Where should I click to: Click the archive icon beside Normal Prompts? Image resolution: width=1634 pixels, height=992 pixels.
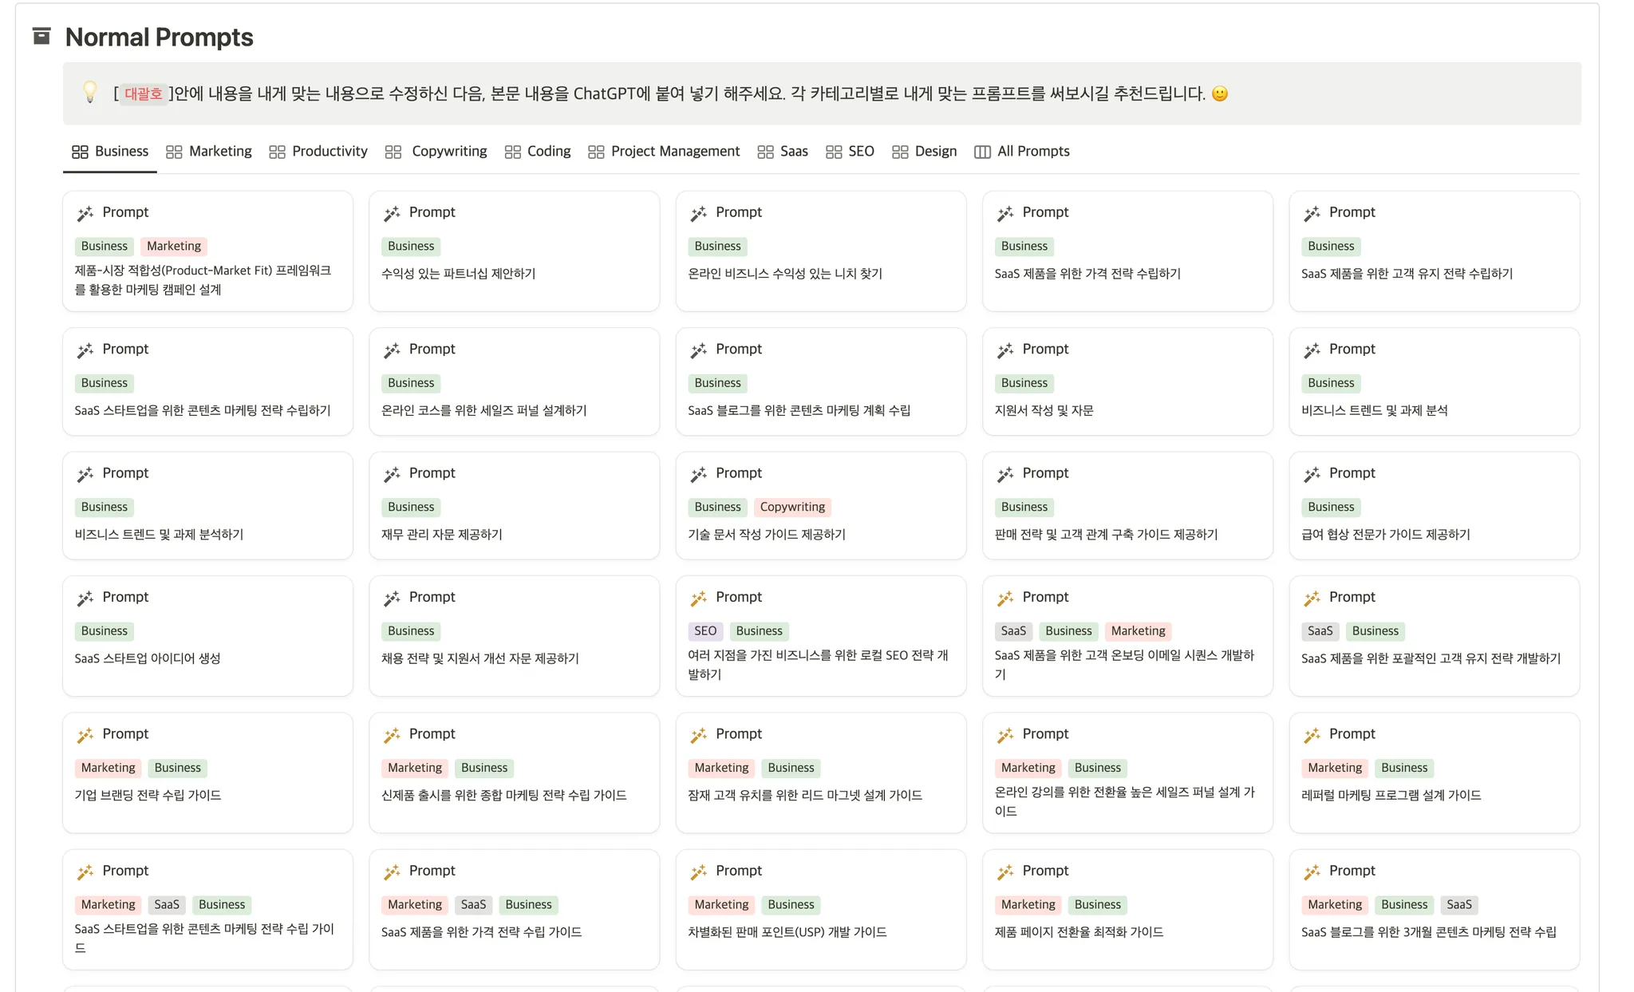pyautogui.click(x=41, y=36)
